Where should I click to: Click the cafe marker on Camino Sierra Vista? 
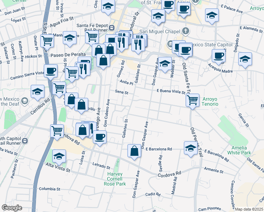coord(51,72)
